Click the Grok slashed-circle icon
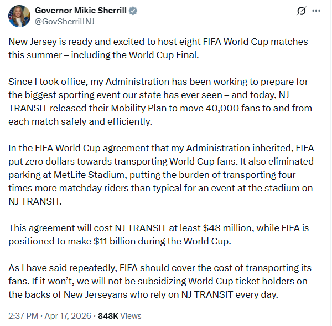Viewport: 332px width, 326px height. [x=301, y=11]
